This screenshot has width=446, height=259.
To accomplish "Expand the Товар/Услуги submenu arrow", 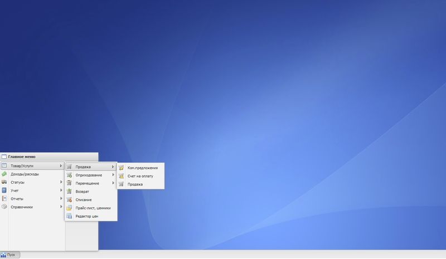I will 61,165.
